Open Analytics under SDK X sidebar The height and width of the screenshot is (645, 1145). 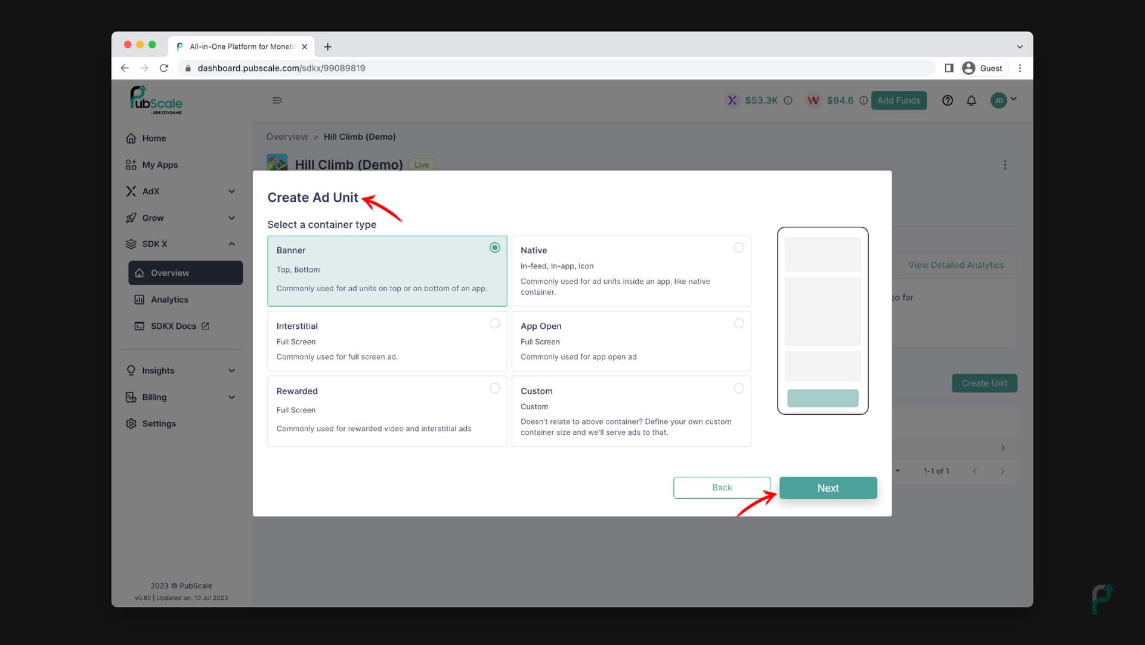tap(168, 299)
